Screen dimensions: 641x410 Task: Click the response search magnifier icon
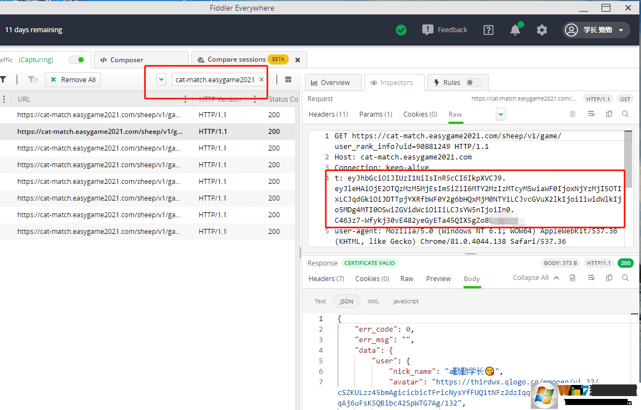(625, 278)
